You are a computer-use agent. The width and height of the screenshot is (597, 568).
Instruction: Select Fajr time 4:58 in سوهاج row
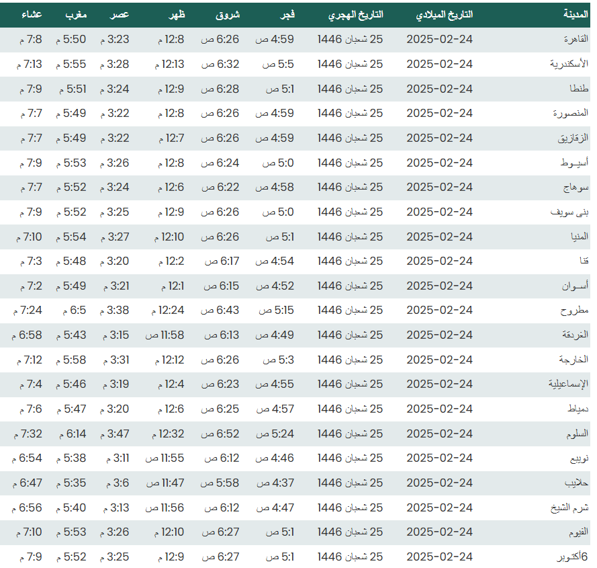tap(275, 187)
